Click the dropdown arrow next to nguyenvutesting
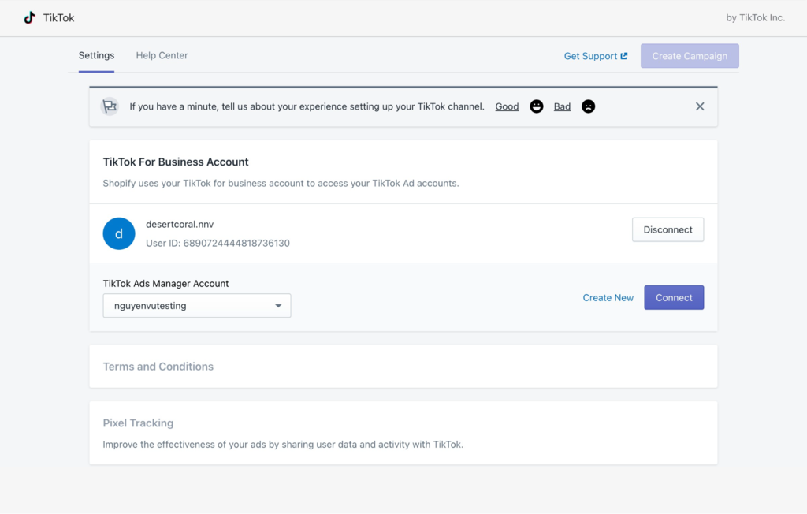The height and width of the screenshot is (514, 807). (278, 306)
